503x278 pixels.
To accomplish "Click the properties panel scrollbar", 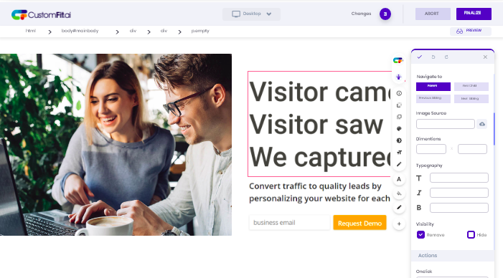I will (x=494, y=128).
